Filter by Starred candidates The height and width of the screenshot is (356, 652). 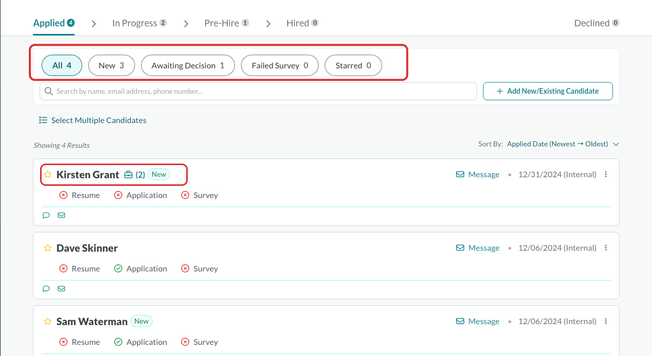pyautogui.click(x=353, y=65)
